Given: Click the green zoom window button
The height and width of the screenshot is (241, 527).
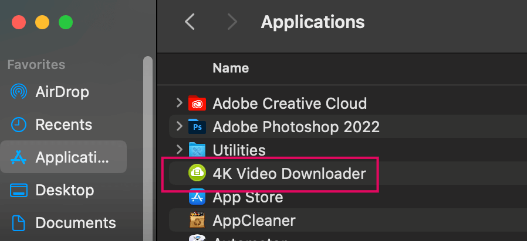Looking at the screenshot, I should [x=66, y=22].
